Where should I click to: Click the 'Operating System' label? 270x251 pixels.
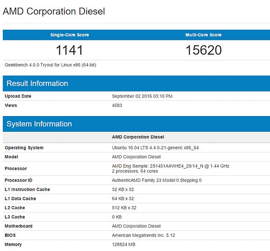tap(24, 148)
